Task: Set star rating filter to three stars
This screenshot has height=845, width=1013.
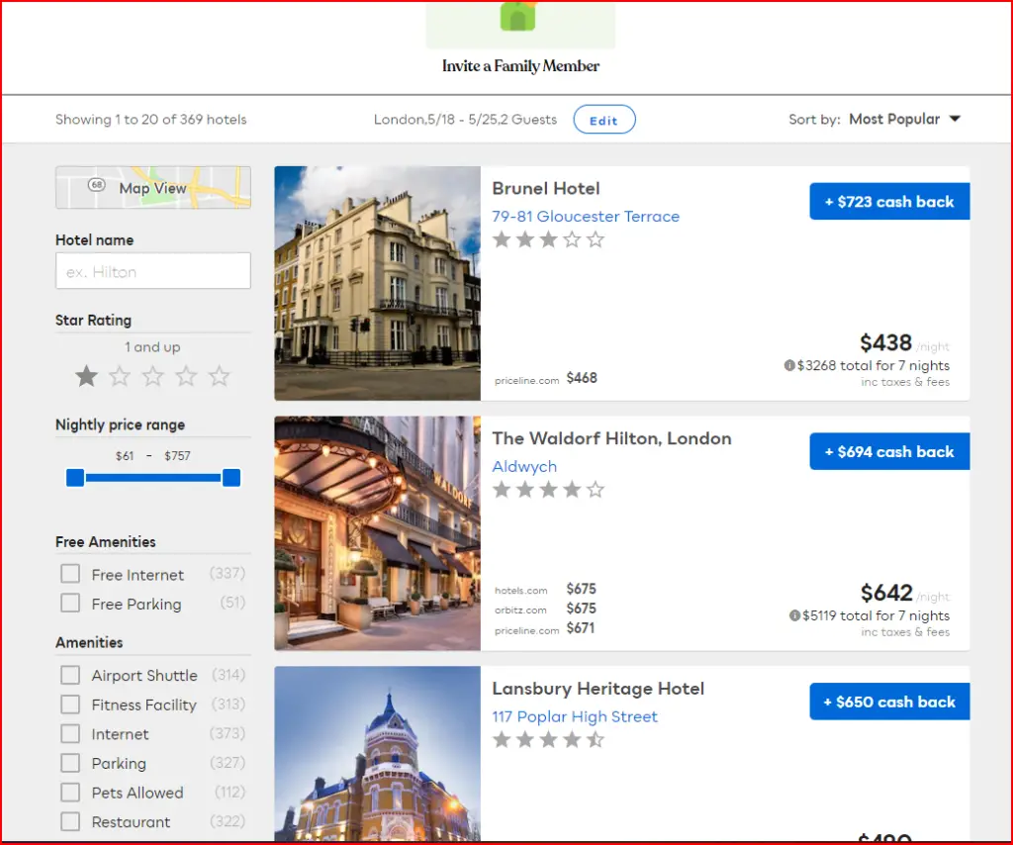Action: coord(153,375)
